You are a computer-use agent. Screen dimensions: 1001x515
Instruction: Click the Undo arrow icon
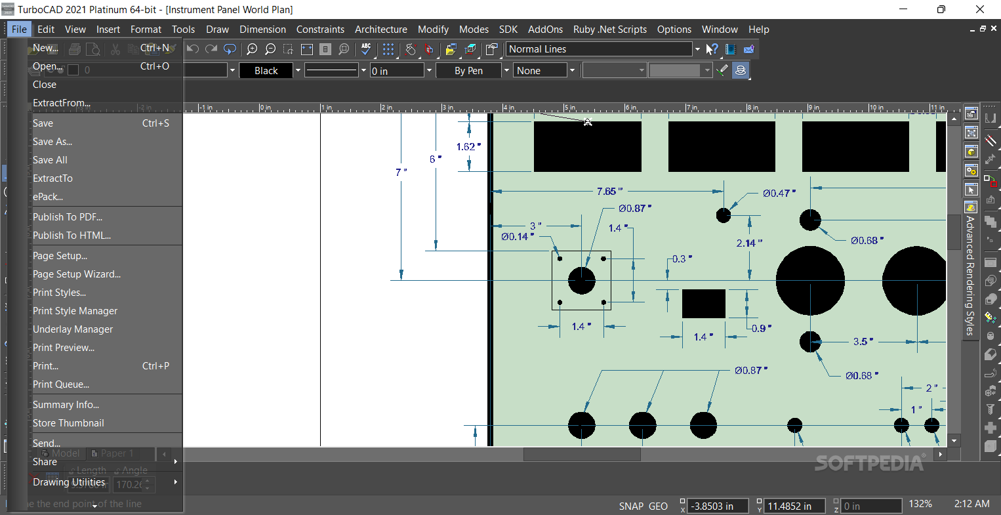(x=193, y=49)
